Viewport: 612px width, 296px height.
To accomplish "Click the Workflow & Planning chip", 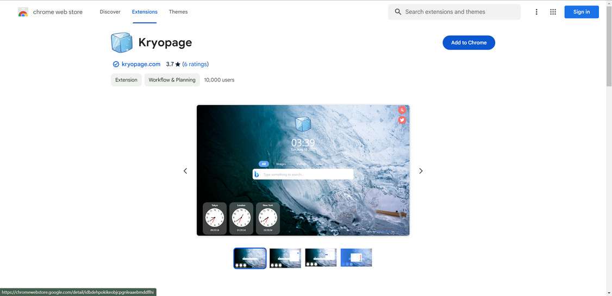I will (x=172, y=80).
